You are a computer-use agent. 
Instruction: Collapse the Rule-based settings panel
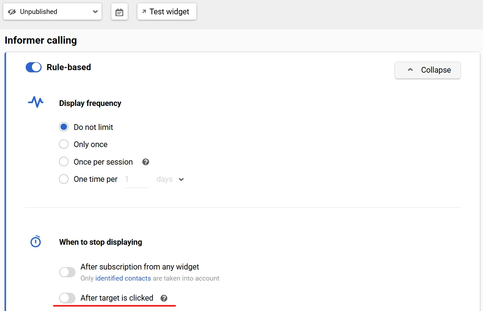428,70
